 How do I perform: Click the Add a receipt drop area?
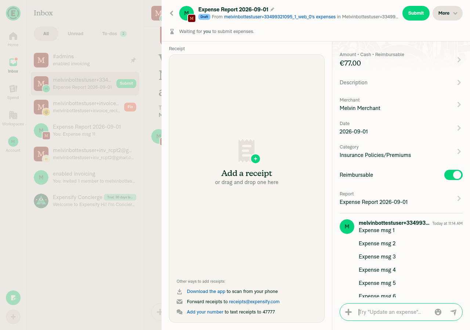point(247,188)
